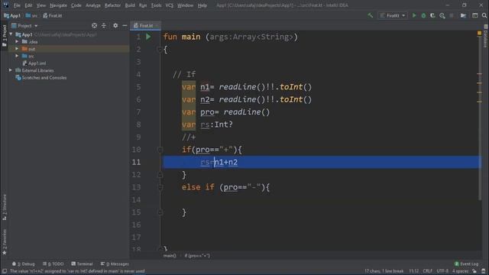
Task: Start debugging with the bug icon
Action: tap(423, 15)
